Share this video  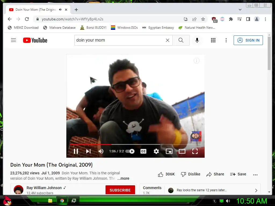point(215,174)
